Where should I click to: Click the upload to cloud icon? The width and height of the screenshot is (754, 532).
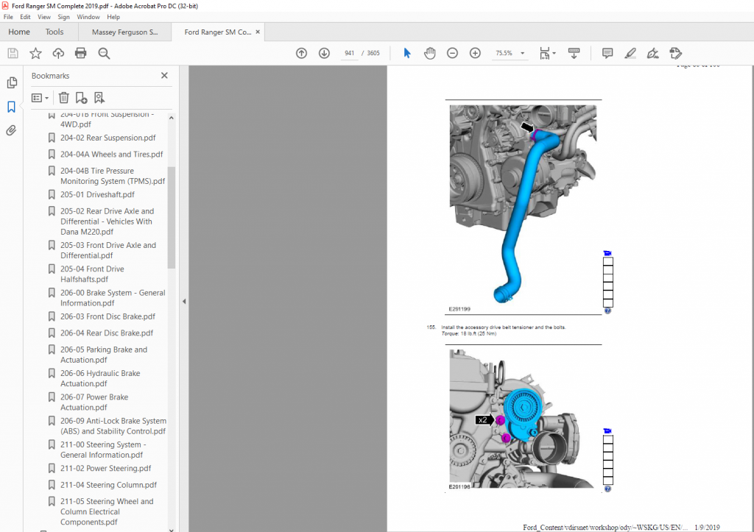pos(58,53)
